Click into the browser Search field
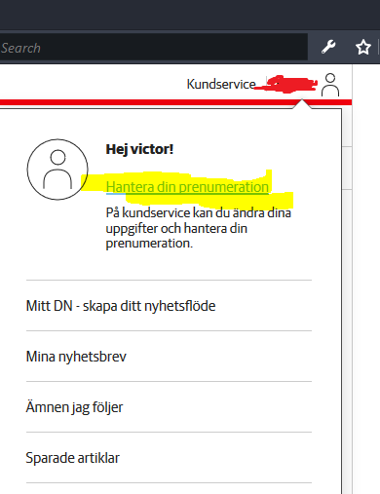The width and height of the screenshot is (380, 494). click(x=153, y=48)
